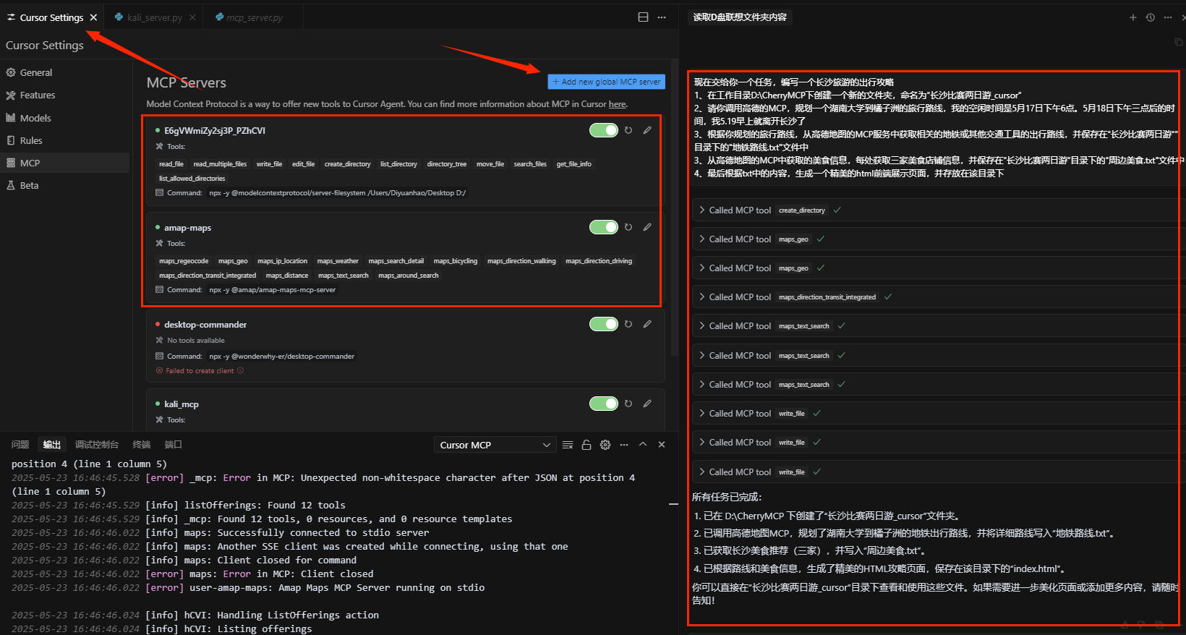The image size is (1186, 635).
Task: Click the maps_weather tool chip
Action: click(338, 261)
